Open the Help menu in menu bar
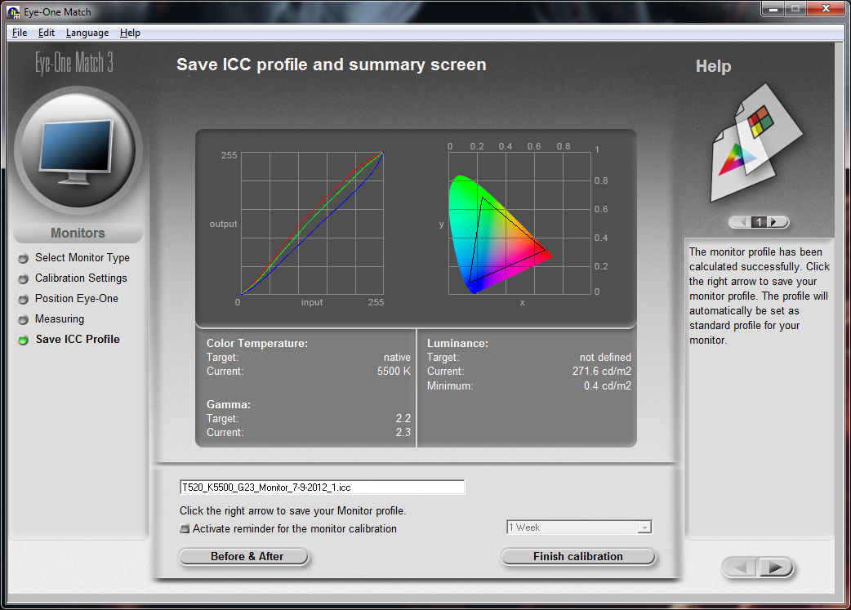The image size is (851, 610). [130, 33]
